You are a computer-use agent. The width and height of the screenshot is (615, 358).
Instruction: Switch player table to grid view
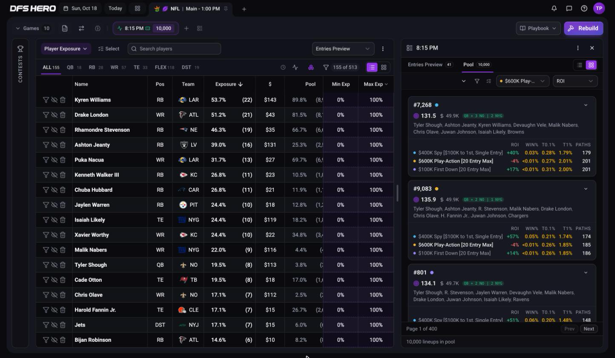point(384,67)
